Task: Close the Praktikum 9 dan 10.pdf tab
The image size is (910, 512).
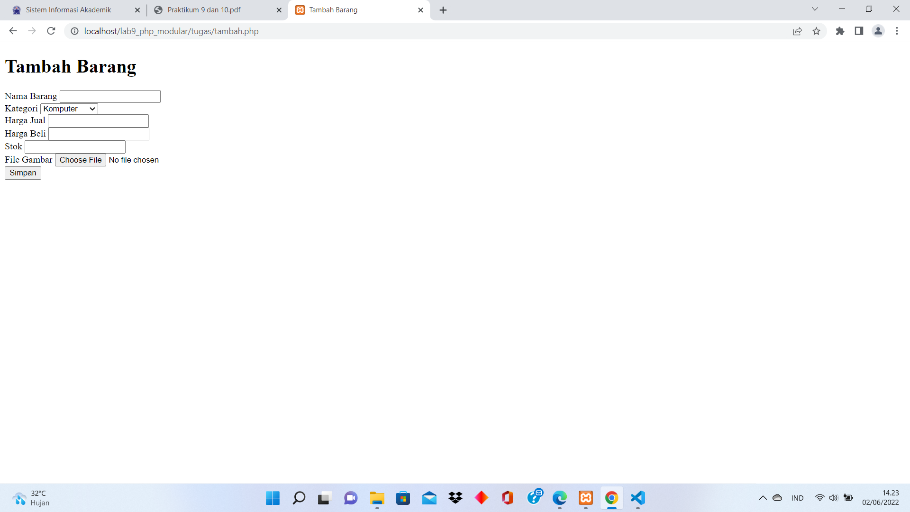Action: point(279,10)
